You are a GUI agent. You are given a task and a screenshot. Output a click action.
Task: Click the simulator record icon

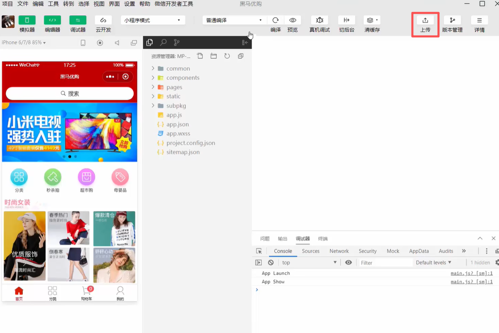pos(100,43)
